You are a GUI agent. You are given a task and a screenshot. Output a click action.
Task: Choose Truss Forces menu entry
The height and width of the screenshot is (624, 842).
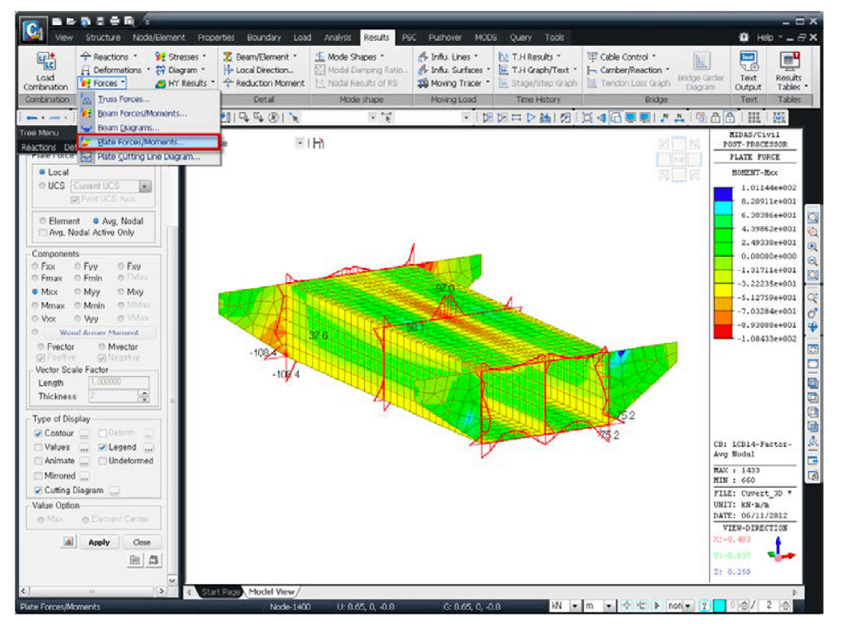pyautogui.click(x=149, y=99)
